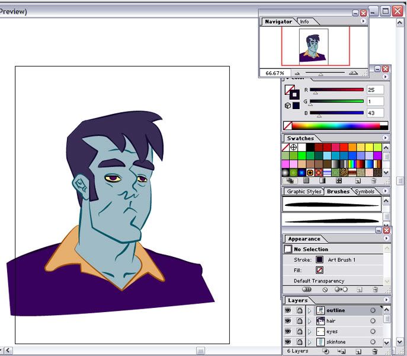The width and height of the screenshot is (407, 356).
Task: Switch to the Graphic Styles tab
Action: [304, 192]
